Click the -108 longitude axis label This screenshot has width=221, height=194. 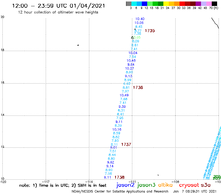pyautogui.click(x=176, y=182)
